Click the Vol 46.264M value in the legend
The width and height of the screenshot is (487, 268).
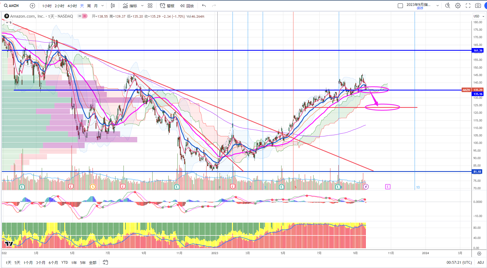click(195, 17)
